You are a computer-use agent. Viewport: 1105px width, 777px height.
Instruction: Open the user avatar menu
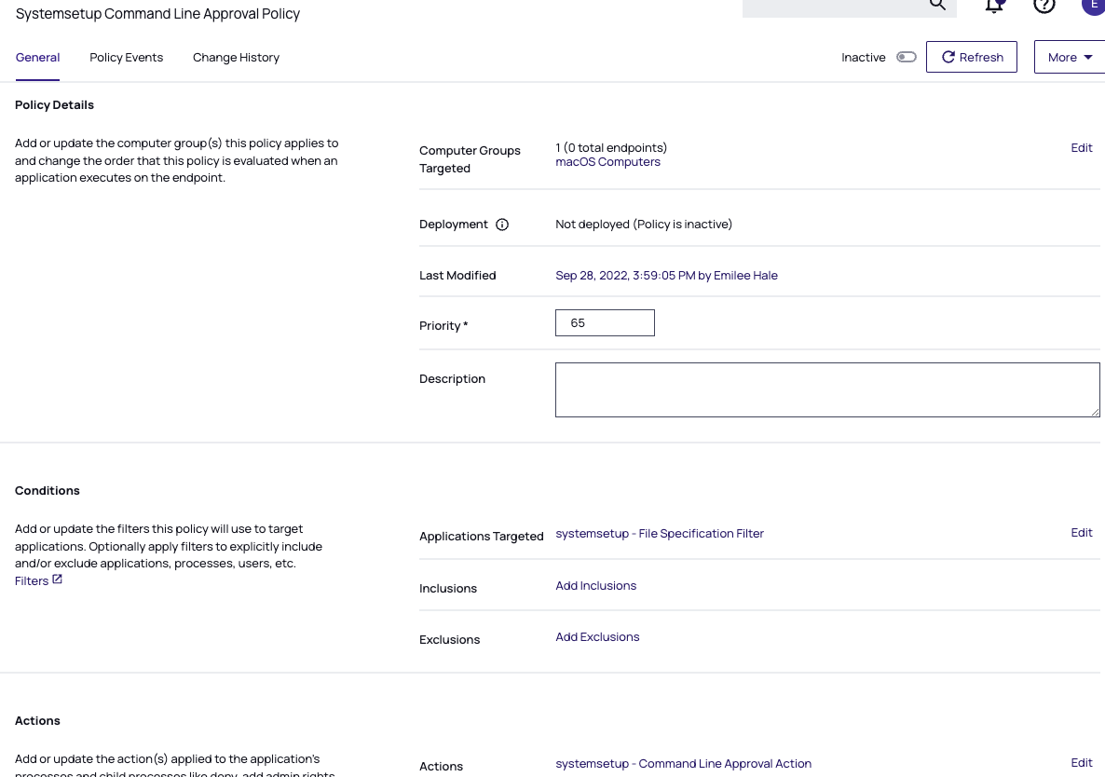pos(1093,5)
